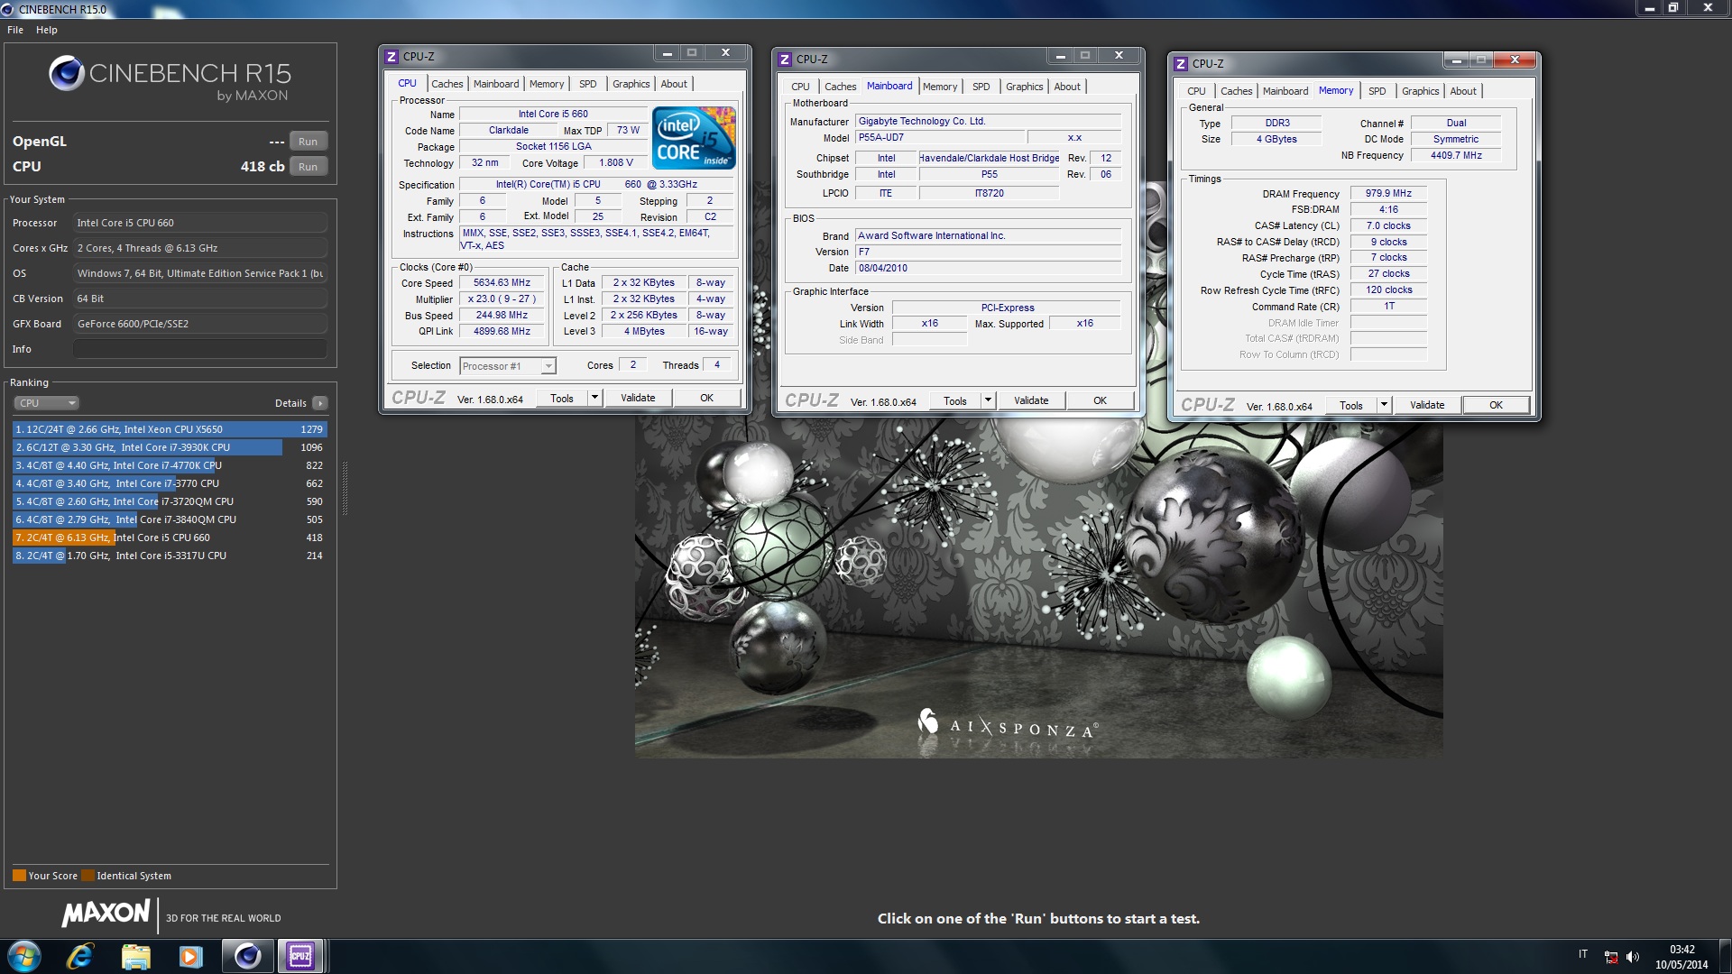Click the taskbar clock and date
This screenshot has height=974, width=1732.
[1681, 957]
